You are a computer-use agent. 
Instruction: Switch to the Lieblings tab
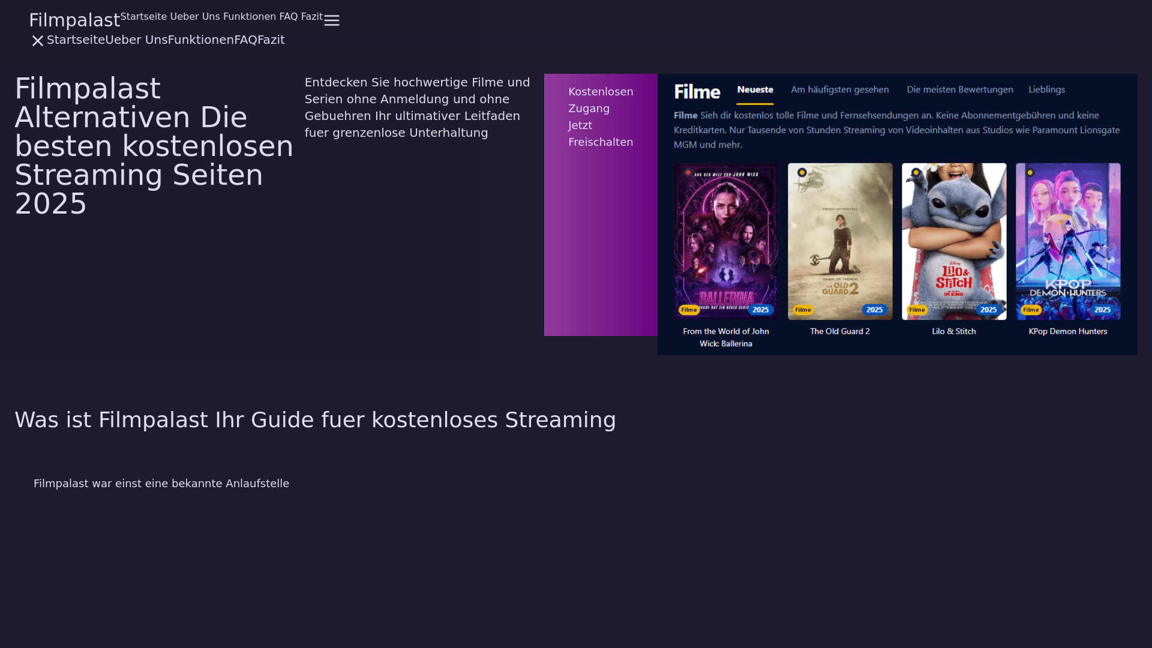(1047, 89)
